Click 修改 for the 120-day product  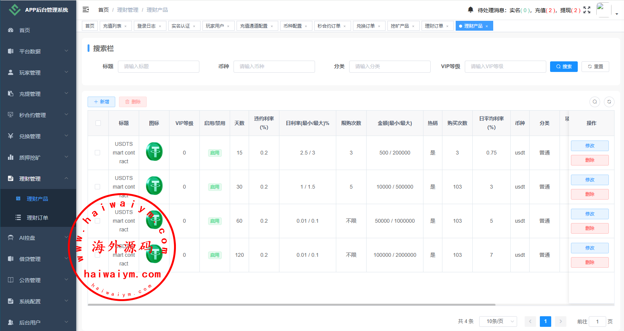pos(590,248)
